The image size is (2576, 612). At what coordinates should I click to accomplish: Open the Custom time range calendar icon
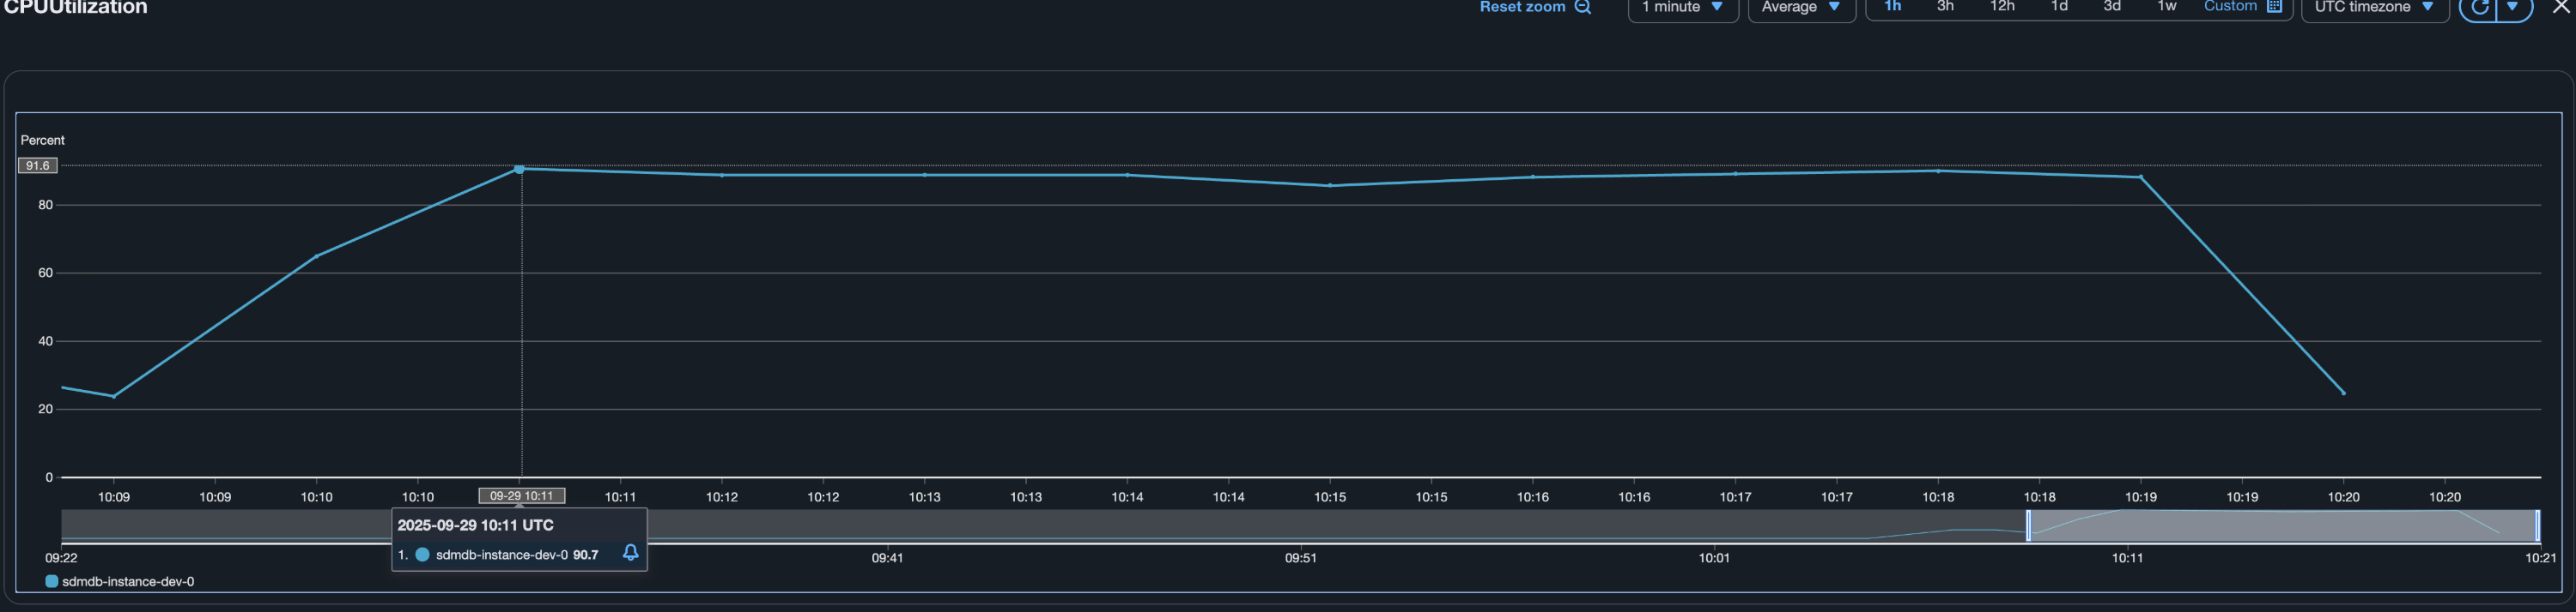[2274, 7]
